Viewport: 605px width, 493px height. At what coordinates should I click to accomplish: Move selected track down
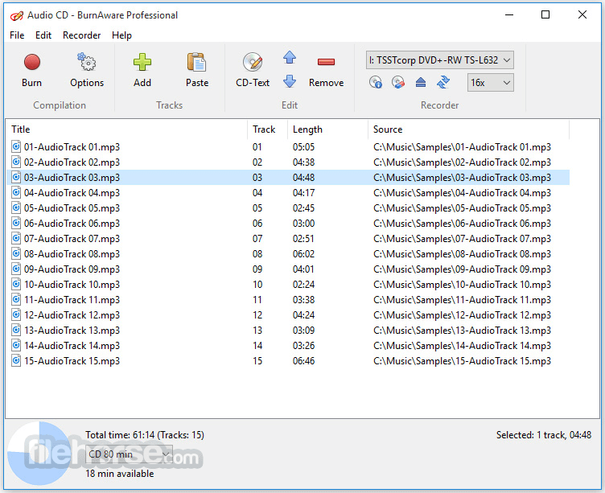tap(290, 81)
